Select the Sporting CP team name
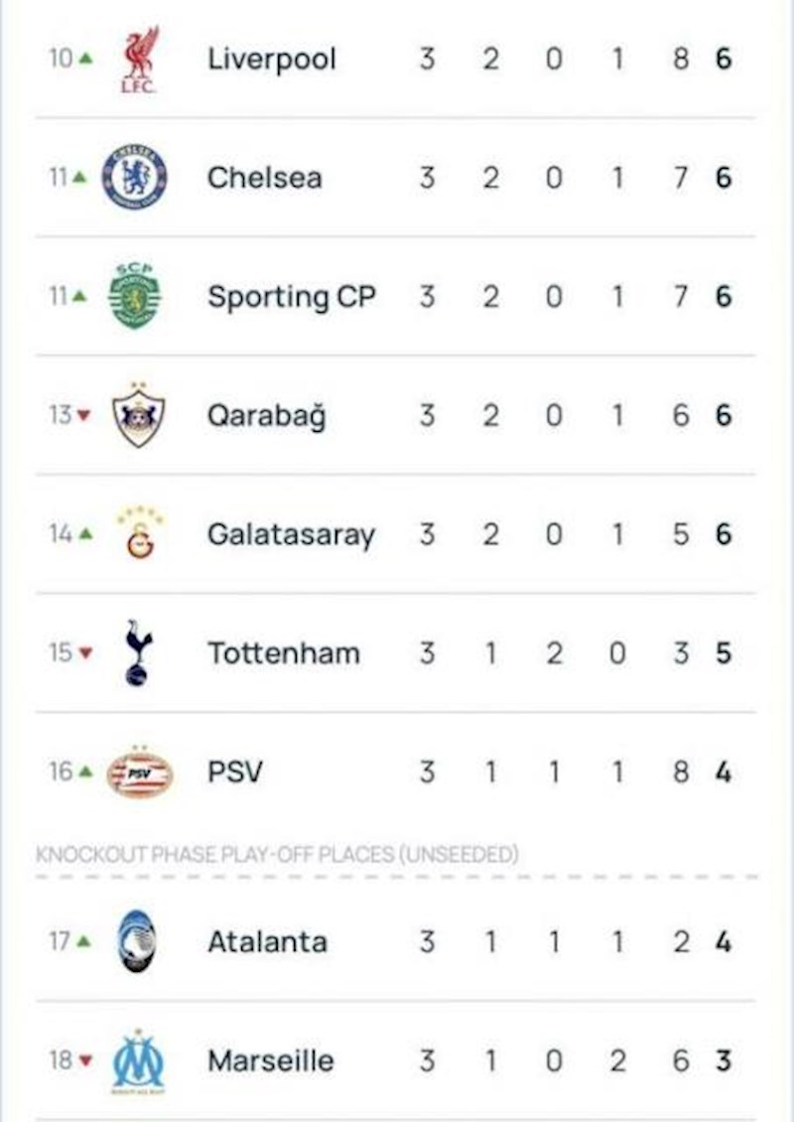The height and width of the screenshot is (1122, 794). tap(291, 296)
